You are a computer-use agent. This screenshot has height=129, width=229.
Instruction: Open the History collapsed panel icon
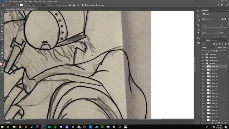[198, 11]
